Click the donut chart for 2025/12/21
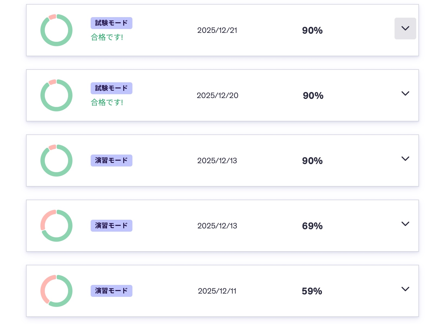This screenshot has height=324, width=445. pos(56,30)
